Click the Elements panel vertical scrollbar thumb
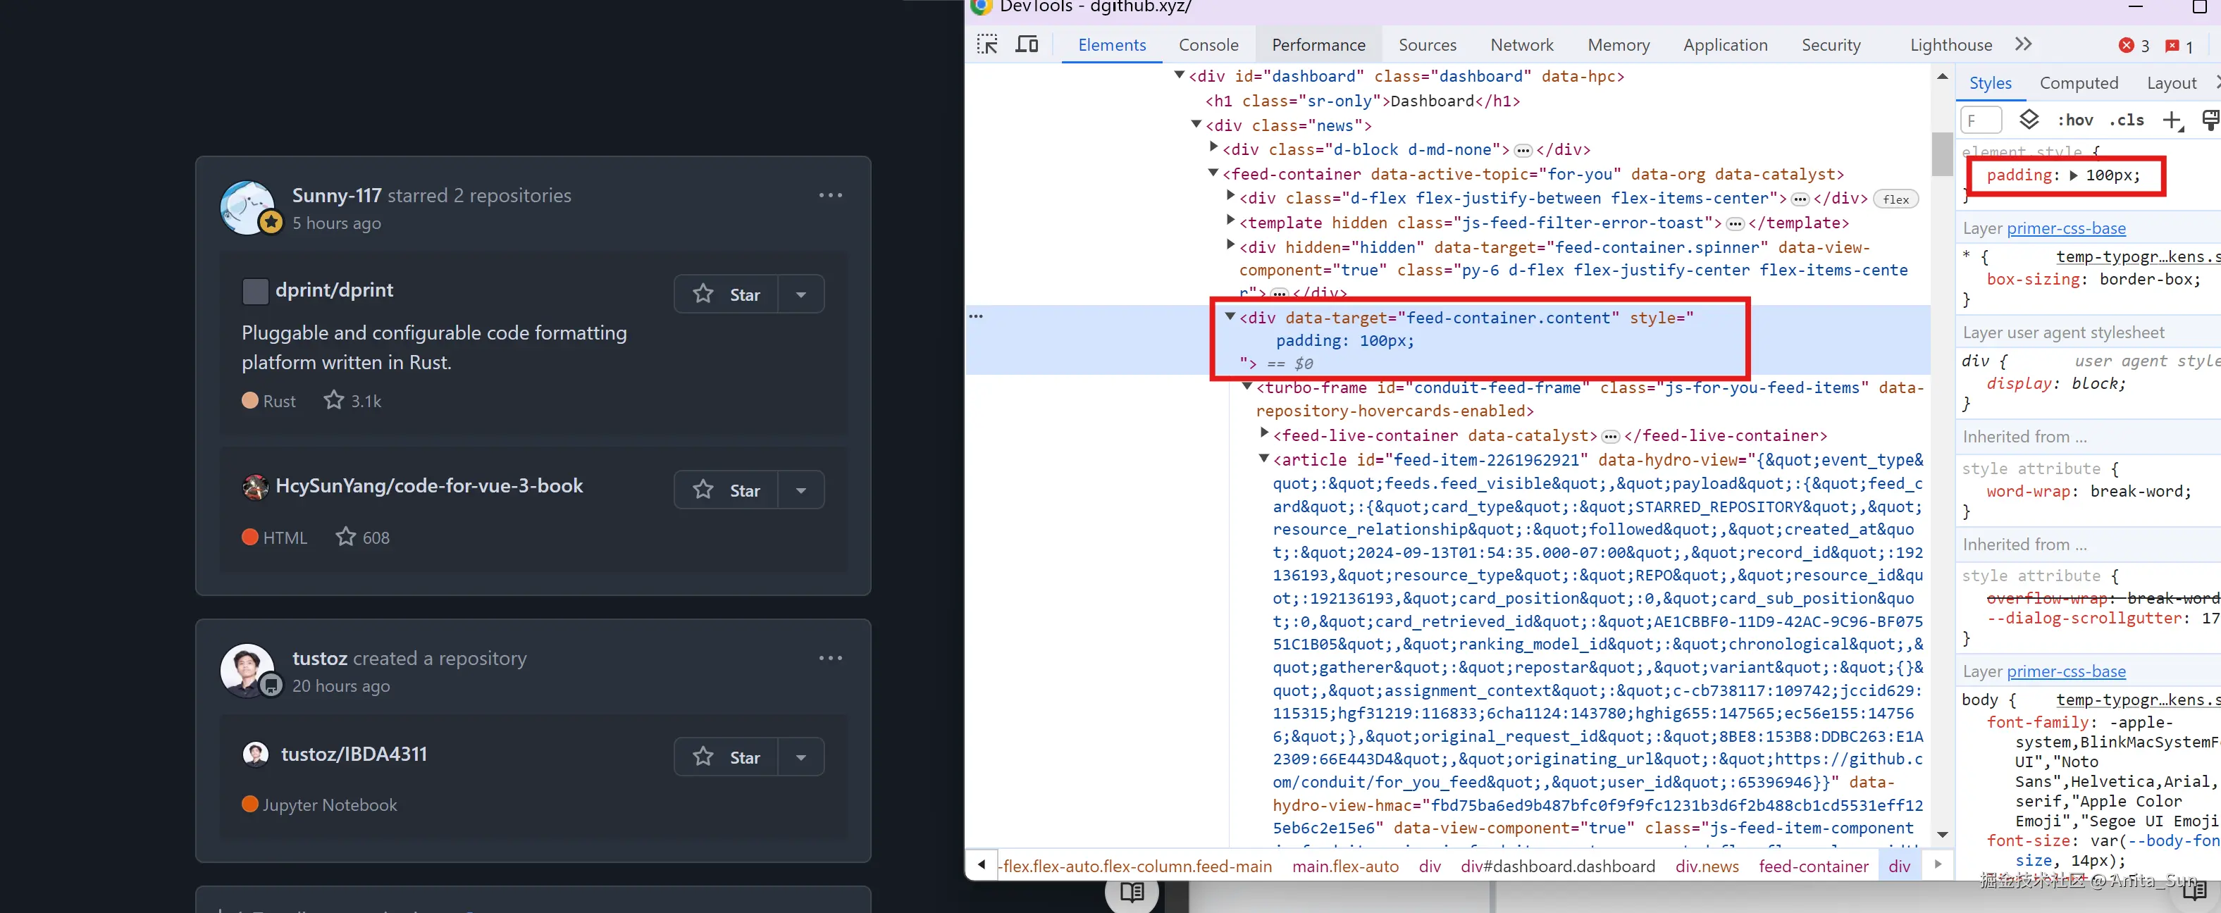Viewport: 2221px width, 913px height. [1942, 154]
